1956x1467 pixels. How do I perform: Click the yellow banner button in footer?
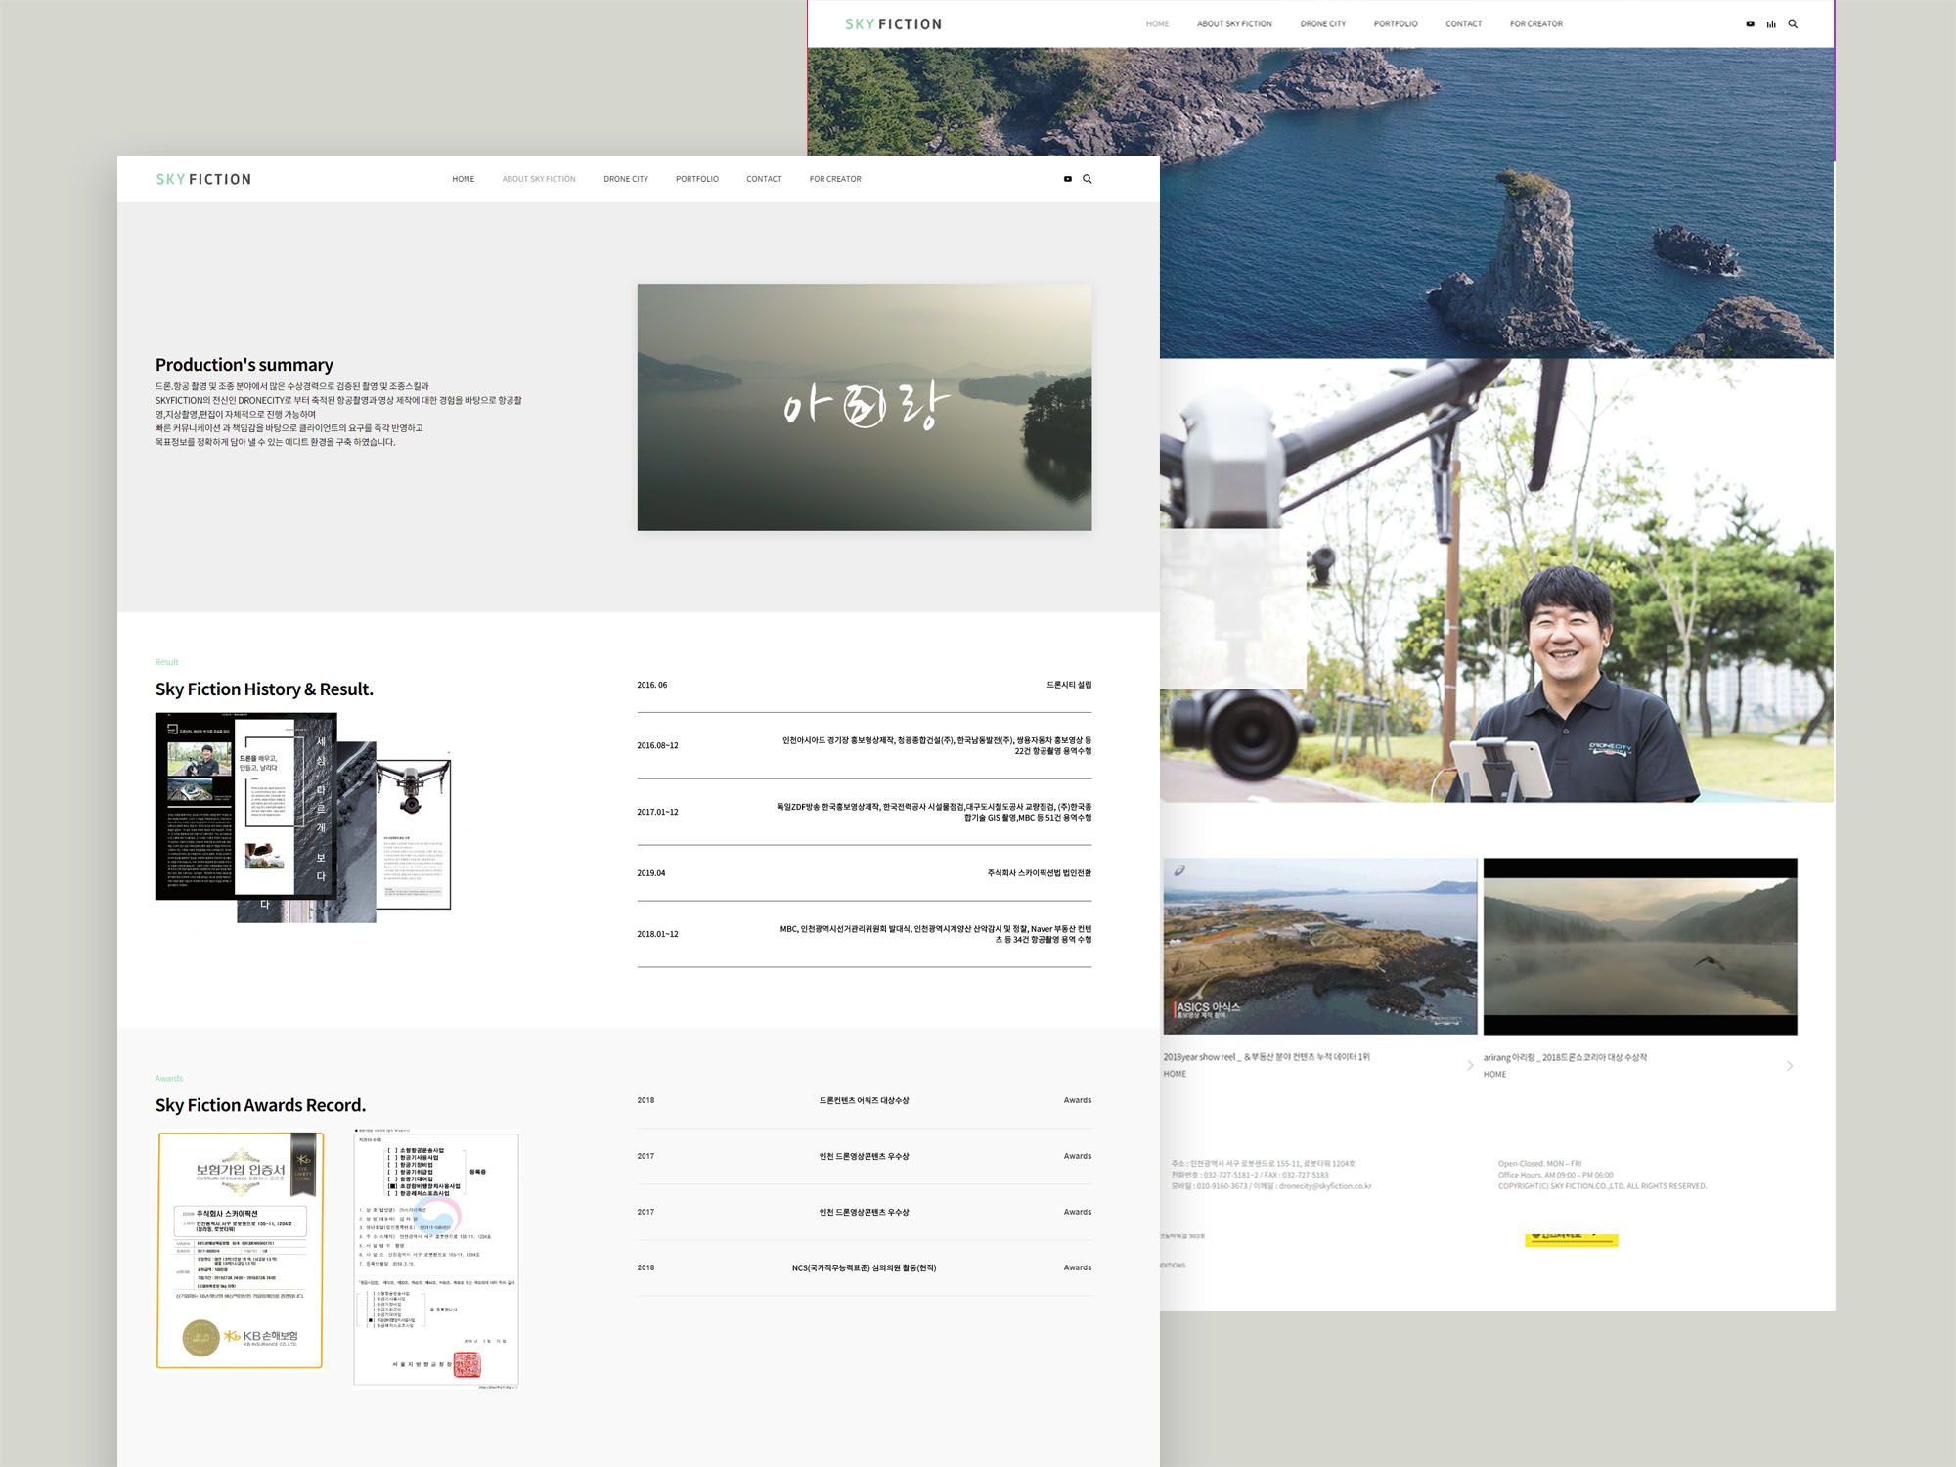(x=1571, y=1239)
